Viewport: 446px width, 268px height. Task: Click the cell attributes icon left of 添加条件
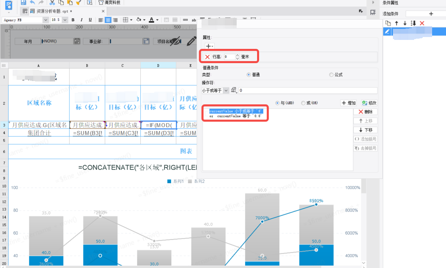coord(373,13)
